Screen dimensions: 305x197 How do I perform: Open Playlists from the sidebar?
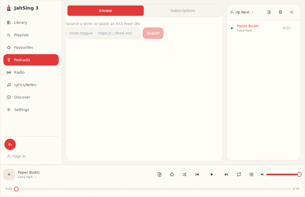(31, 35)
